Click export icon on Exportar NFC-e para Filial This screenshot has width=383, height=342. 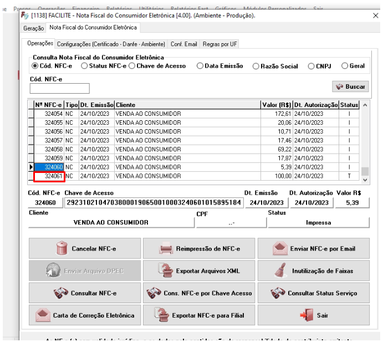pos(161,315)
